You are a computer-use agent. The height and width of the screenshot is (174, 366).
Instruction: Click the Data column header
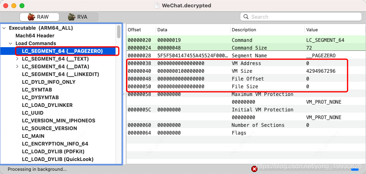pyautogui.click(x=162, y=30)
